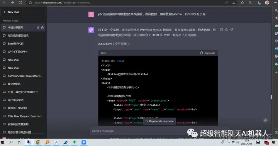Click the pink user avatar in prompt
278x146 pixels.
91,14
